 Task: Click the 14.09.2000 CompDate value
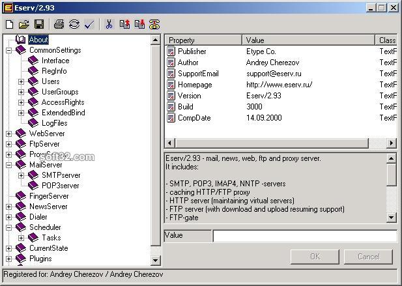[x=264, y=118]
